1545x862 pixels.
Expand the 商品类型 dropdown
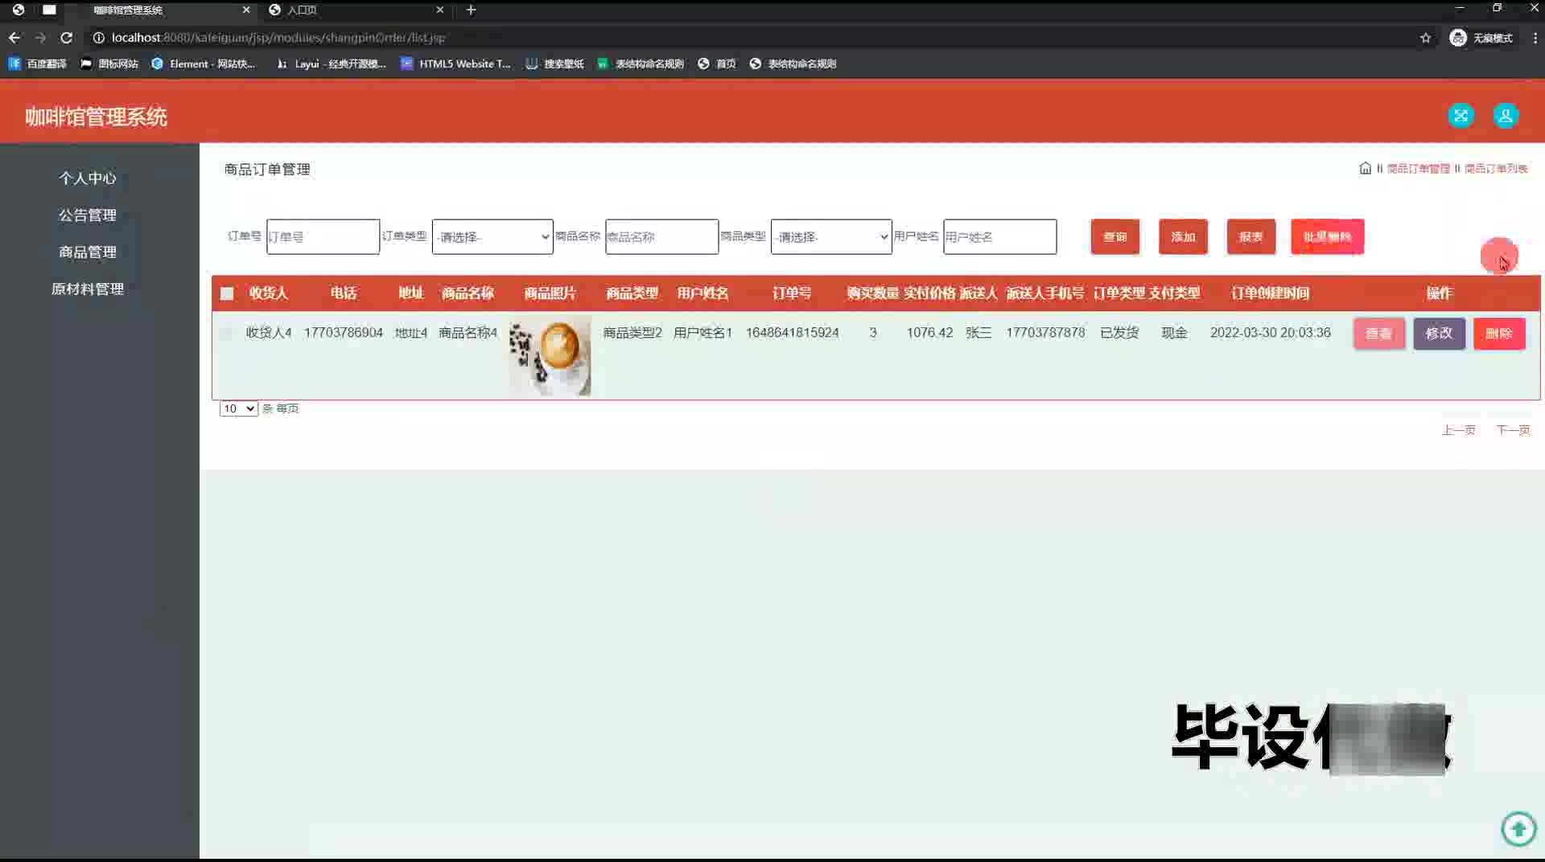[831, 236]
